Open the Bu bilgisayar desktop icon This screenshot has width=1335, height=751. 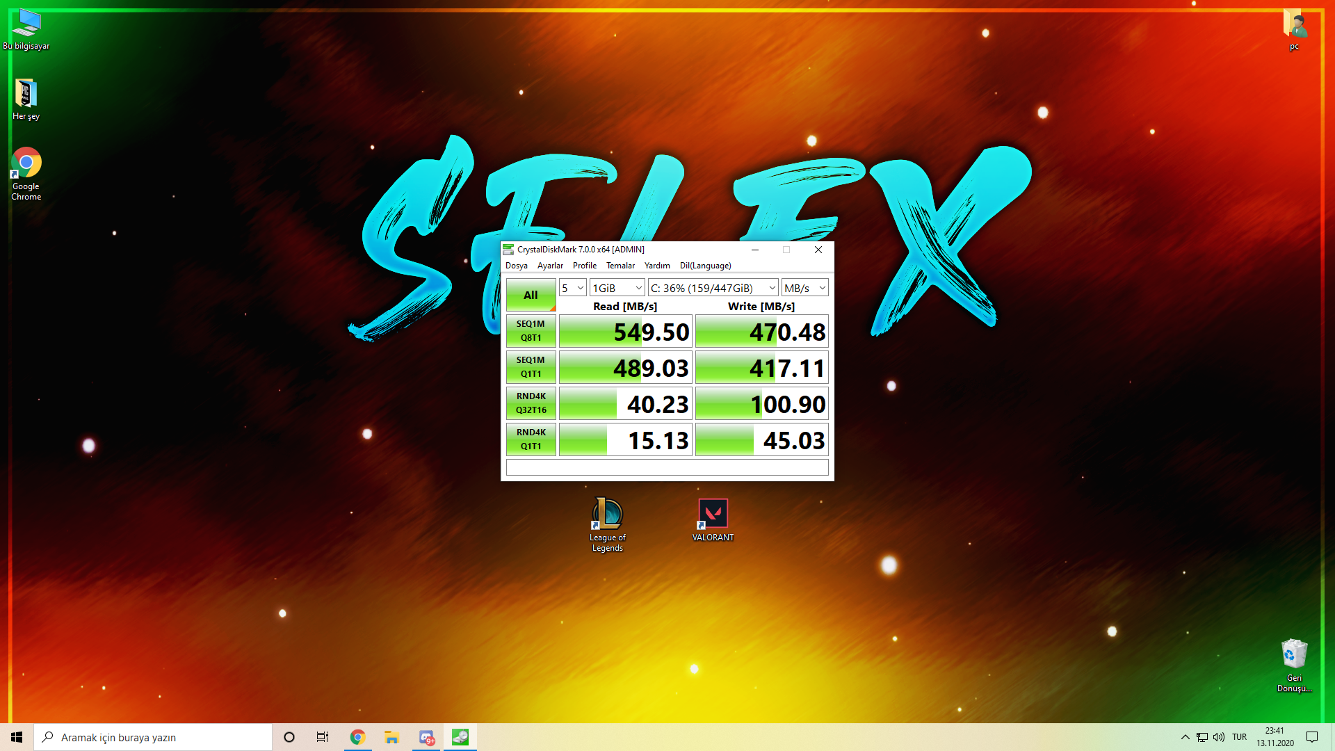coord(26,24)
